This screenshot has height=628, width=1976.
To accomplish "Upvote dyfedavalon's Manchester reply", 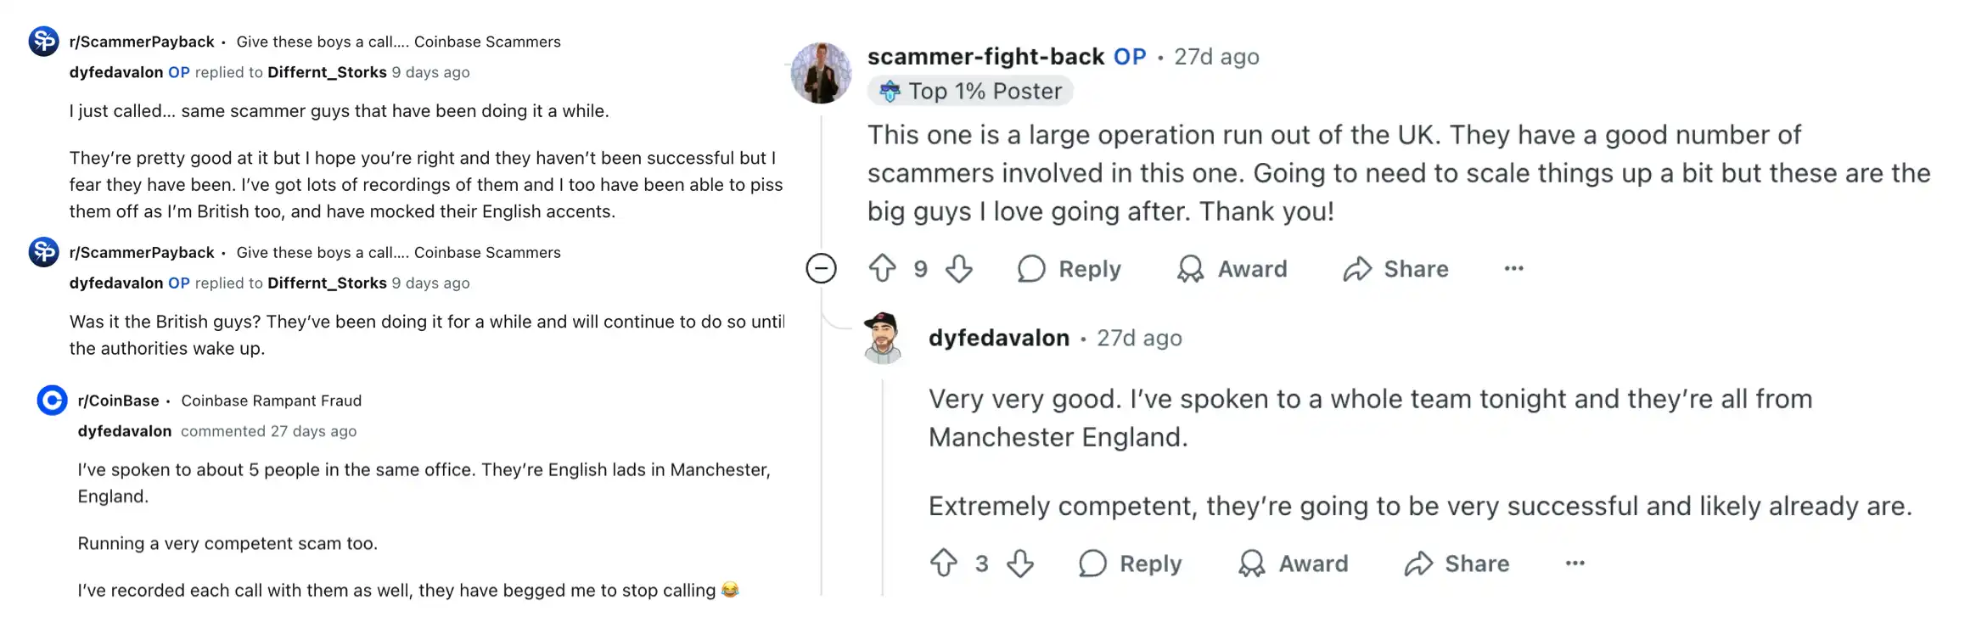I will point(944,564).
